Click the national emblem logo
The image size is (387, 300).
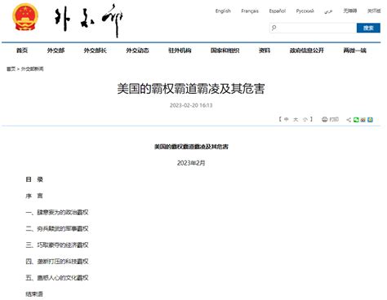tap(25, 17)
